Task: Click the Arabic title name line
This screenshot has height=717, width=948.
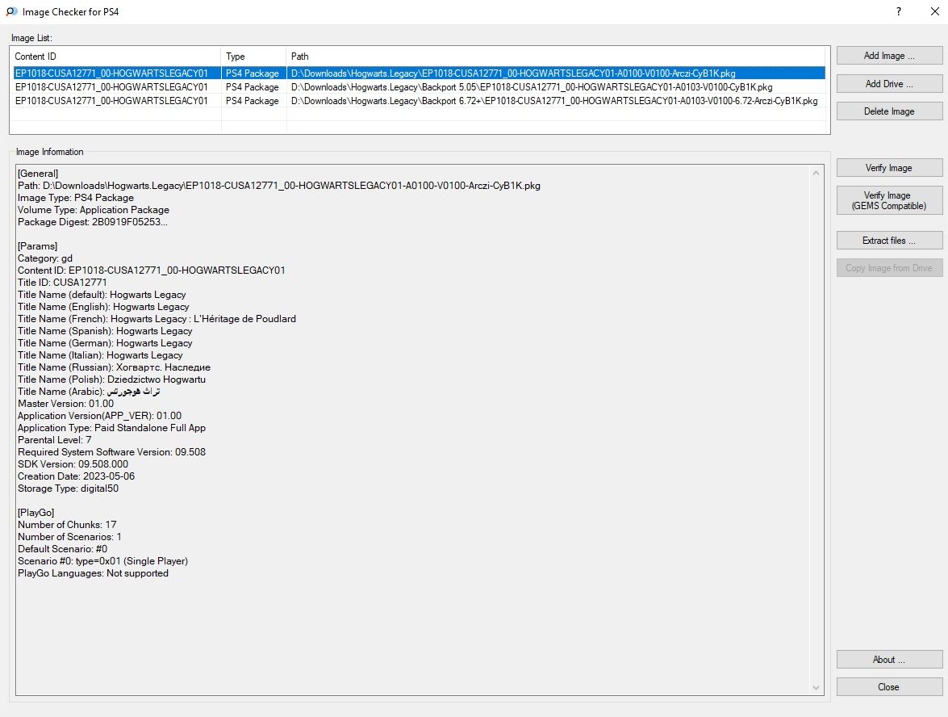Action: (x=89, y=392)
